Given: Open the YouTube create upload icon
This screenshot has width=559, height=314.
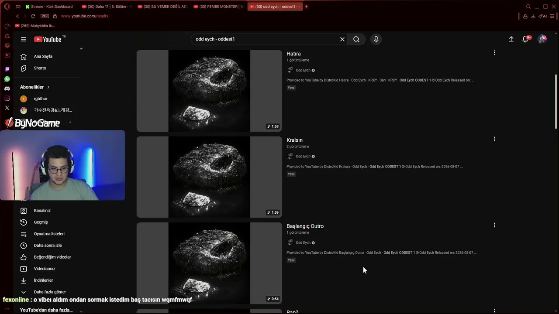Looking at the screenshot, I should (511, 39).
